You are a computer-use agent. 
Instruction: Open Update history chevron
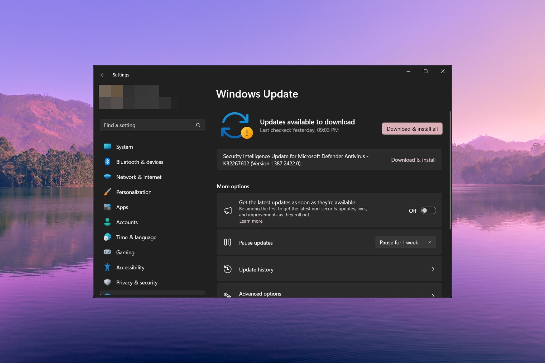[x=433, y=269]
